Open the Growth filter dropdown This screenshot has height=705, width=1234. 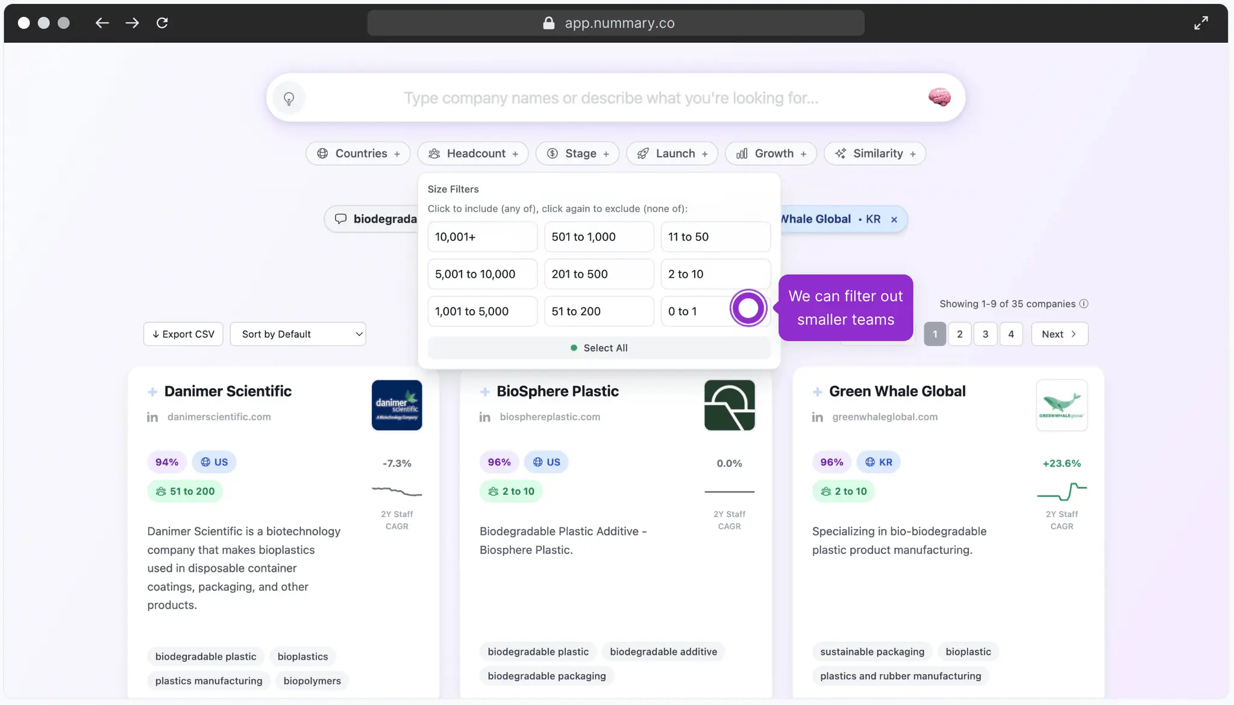[771, 154]
